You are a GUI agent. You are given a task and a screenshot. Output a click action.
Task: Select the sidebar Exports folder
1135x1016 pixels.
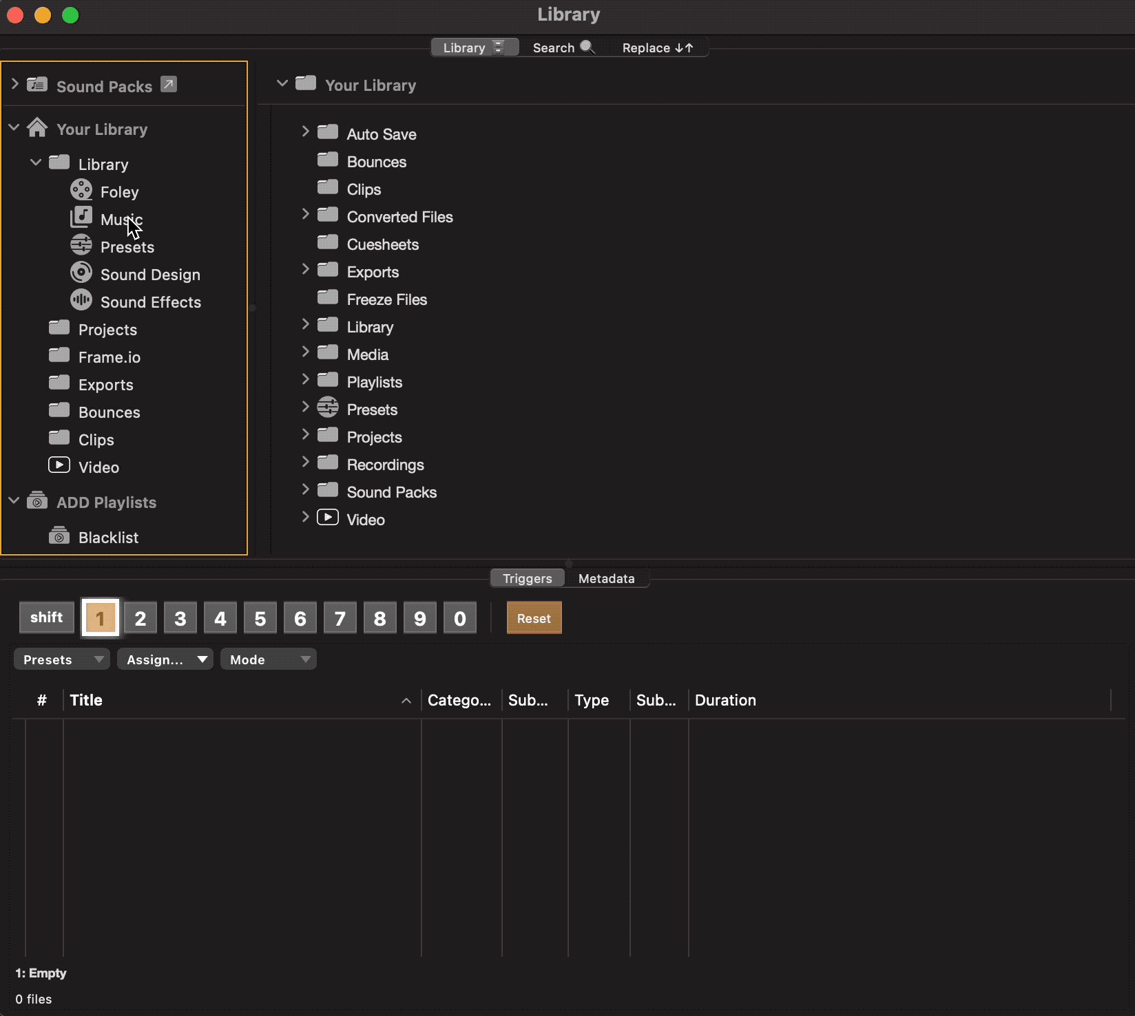tap(105, 385)
